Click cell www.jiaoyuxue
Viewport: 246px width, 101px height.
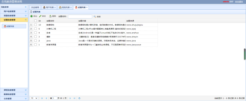[142, 45]
